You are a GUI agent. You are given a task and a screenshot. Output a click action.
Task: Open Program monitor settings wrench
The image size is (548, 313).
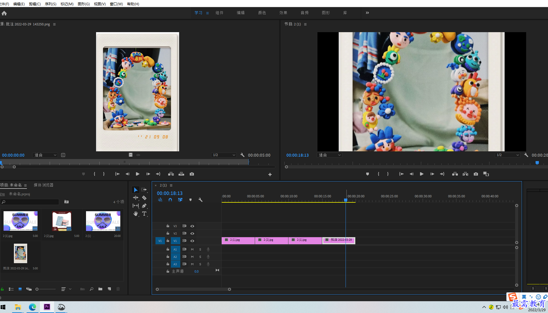pyautogui.click(x=526, y=155)
